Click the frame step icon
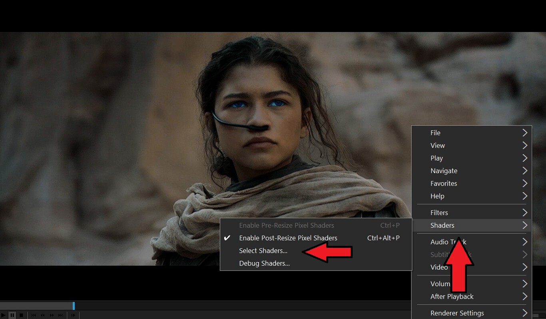 (x=73, y=315)
